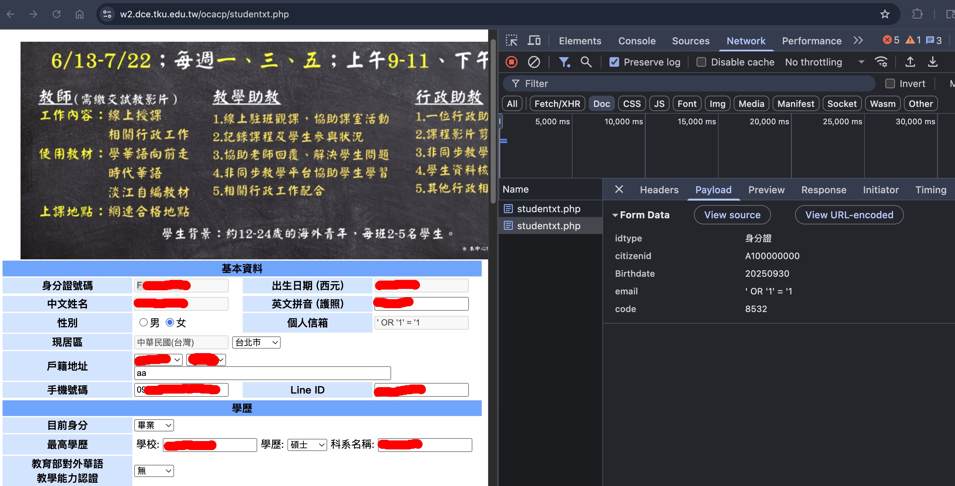Filter requests by Fetch/XHR
955x486 pixels.
click(x=557, y=103)
